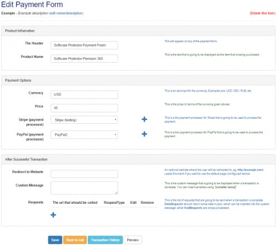Click VoidRequests term in help text
The height and width of the screenshot is (246, 278).
[193, 208]
